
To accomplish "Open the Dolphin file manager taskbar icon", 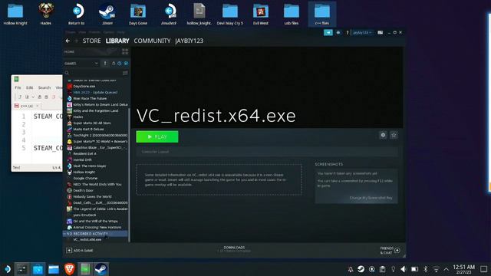I will pos(54,269).
